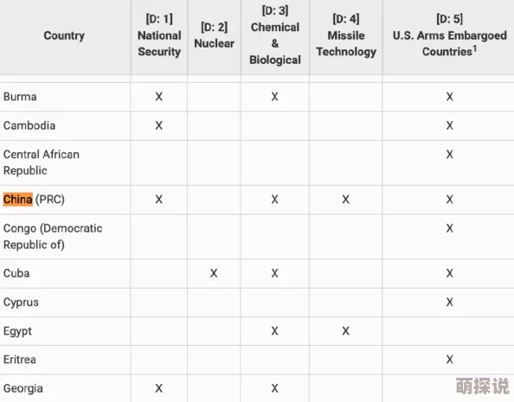Screen dimensions: 514x402
Task: Click the Eritrea country name
Action: tap(20, 360)
